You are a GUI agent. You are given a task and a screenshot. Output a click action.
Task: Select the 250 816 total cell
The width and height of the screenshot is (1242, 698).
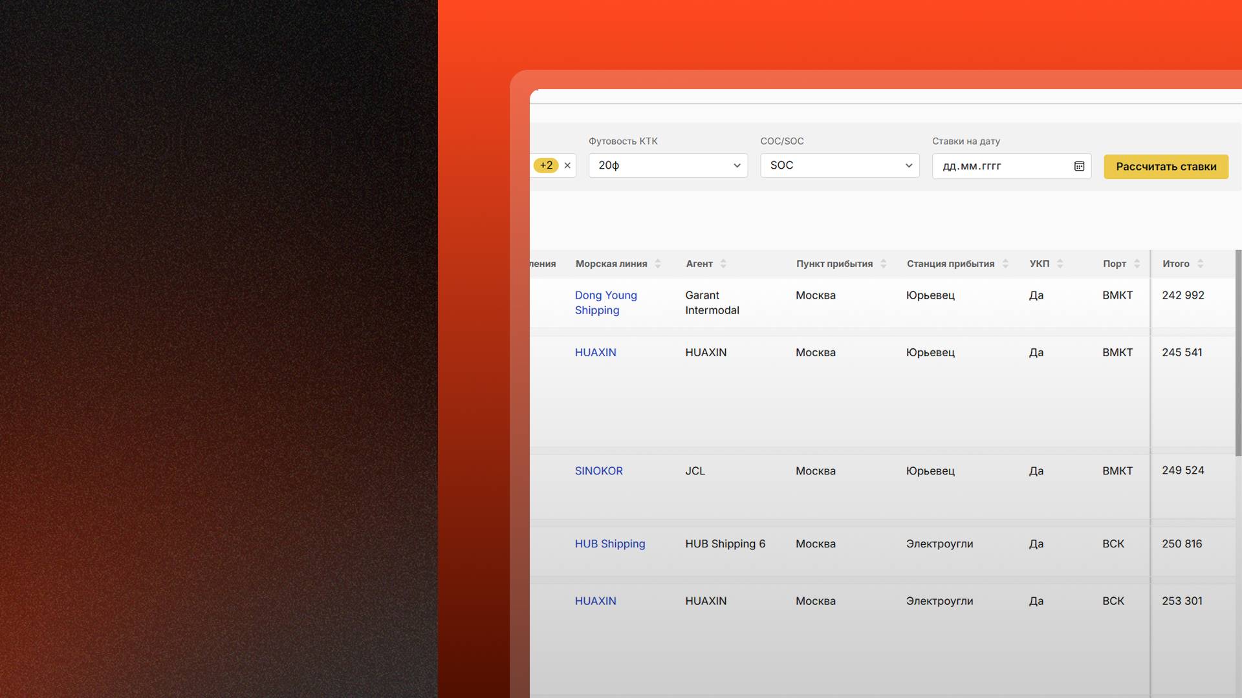coord(1181,544)
